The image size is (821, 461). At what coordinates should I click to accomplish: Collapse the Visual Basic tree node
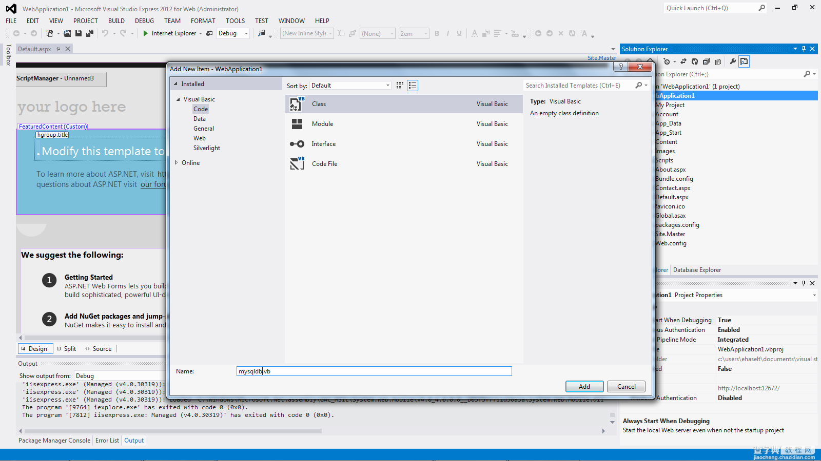[178, 99]
